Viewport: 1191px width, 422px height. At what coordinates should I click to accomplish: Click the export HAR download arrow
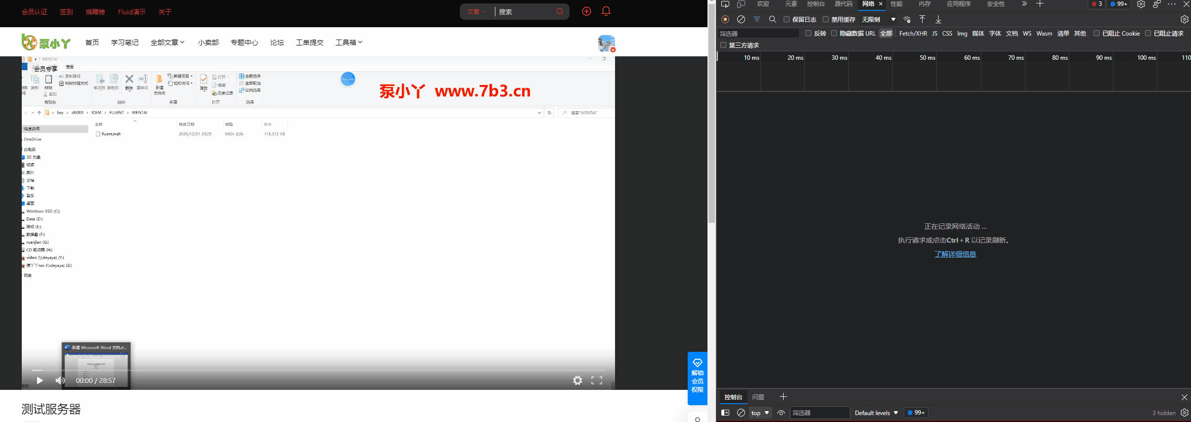pos(938,19)
